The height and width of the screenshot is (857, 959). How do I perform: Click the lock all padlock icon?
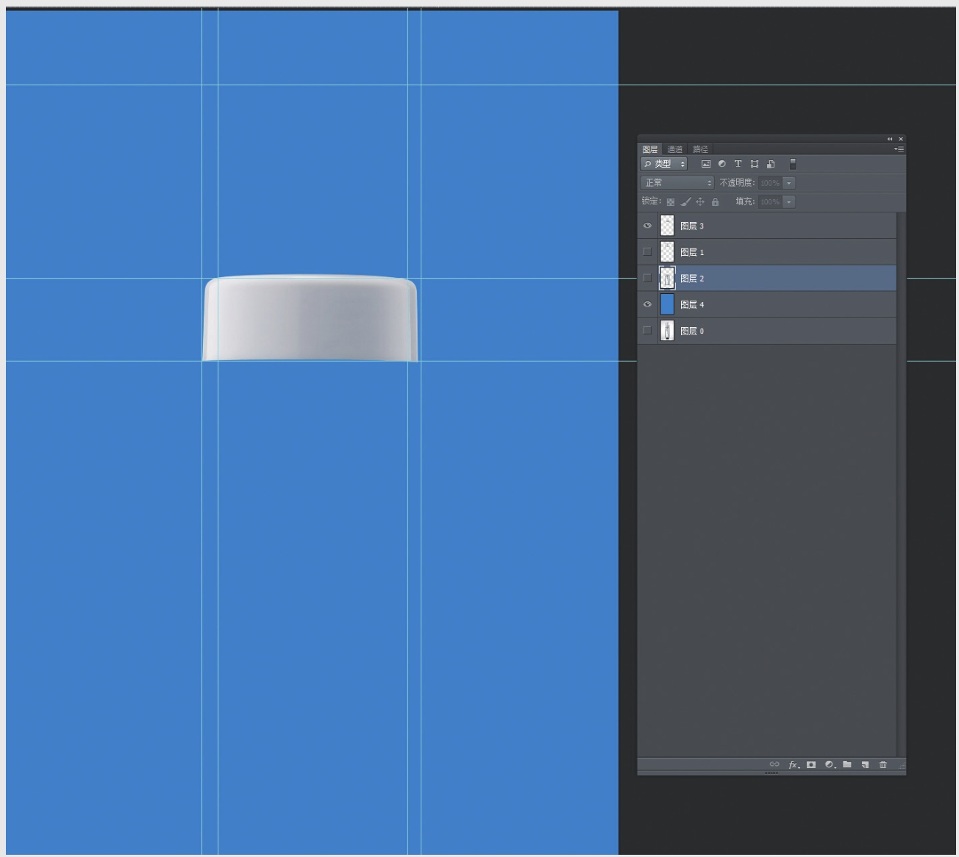click(x=715, y=201)
